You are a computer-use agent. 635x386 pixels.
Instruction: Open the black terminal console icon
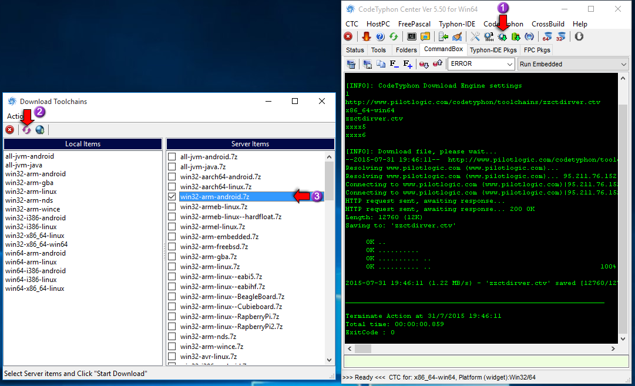coord(411,36)
